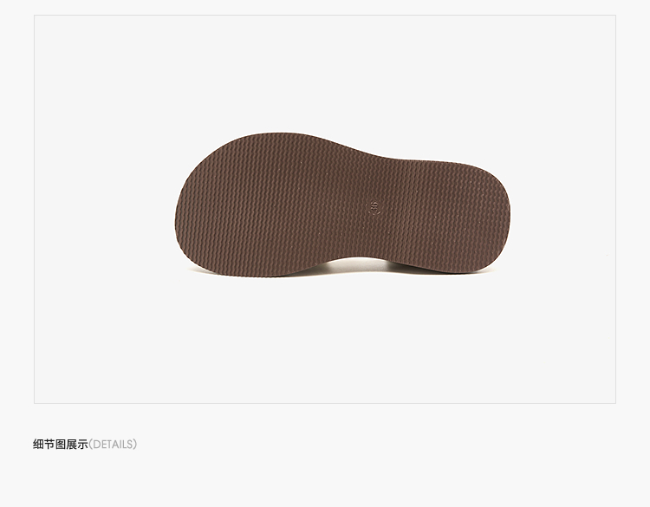
Task: Click the rounded heel edge of the sole
Action: 507,216
